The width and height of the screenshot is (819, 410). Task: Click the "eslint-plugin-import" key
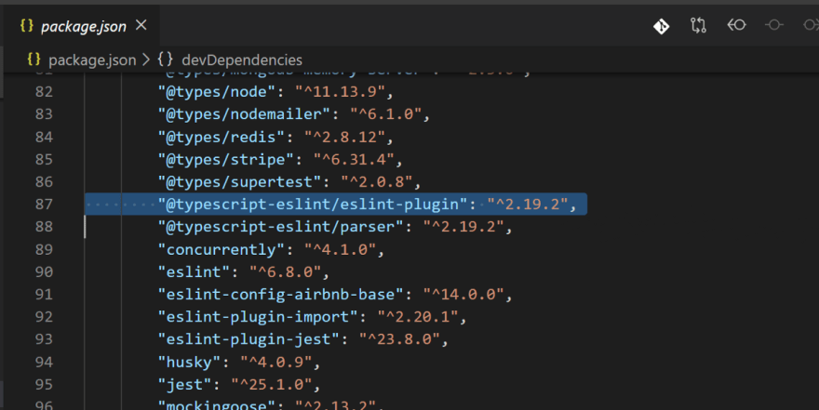coord(258,317)
